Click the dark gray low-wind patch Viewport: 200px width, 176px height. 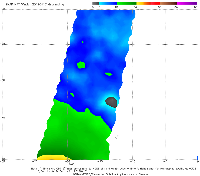pyautogui.click(x=111, y=102)
